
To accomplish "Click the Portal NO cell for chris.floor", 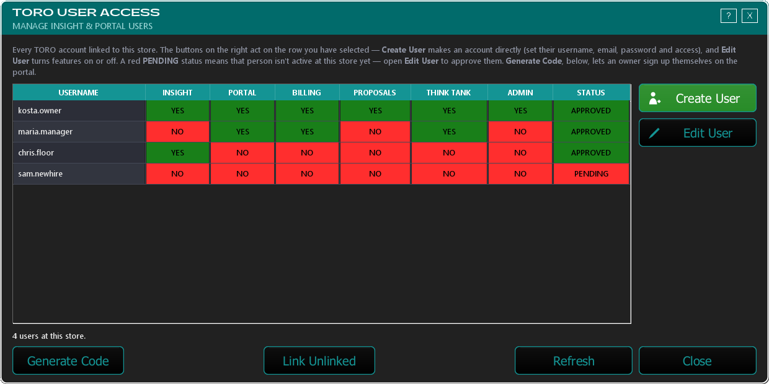I will (x=242, y=153).
